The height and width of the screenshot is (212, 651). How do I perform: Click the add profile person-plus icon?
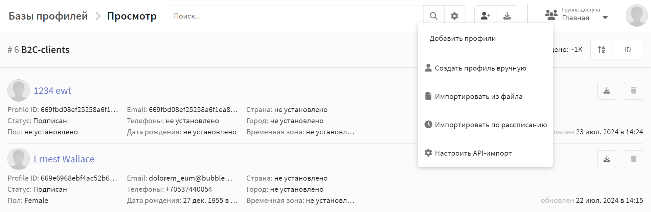pyautogui.click(x=486, y=16)
